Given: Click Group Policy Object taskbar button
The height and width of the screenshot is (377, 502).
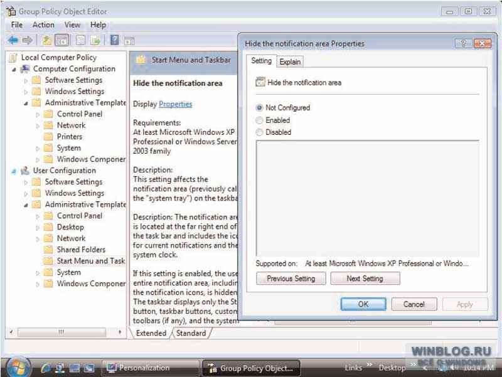Looking at the screenshot, I should (251, 368).
